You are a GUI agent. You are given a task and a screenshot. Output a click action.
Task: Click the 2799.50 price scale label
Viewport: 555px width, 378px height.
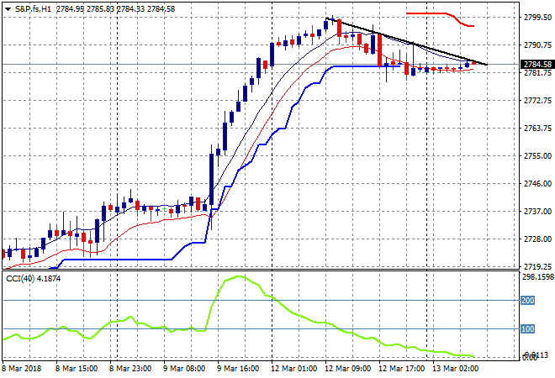coord(536,17)
